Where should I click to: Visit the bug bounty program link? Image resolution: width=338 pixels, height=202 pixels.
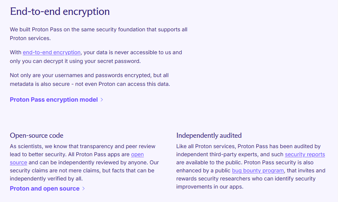point(258,171)
